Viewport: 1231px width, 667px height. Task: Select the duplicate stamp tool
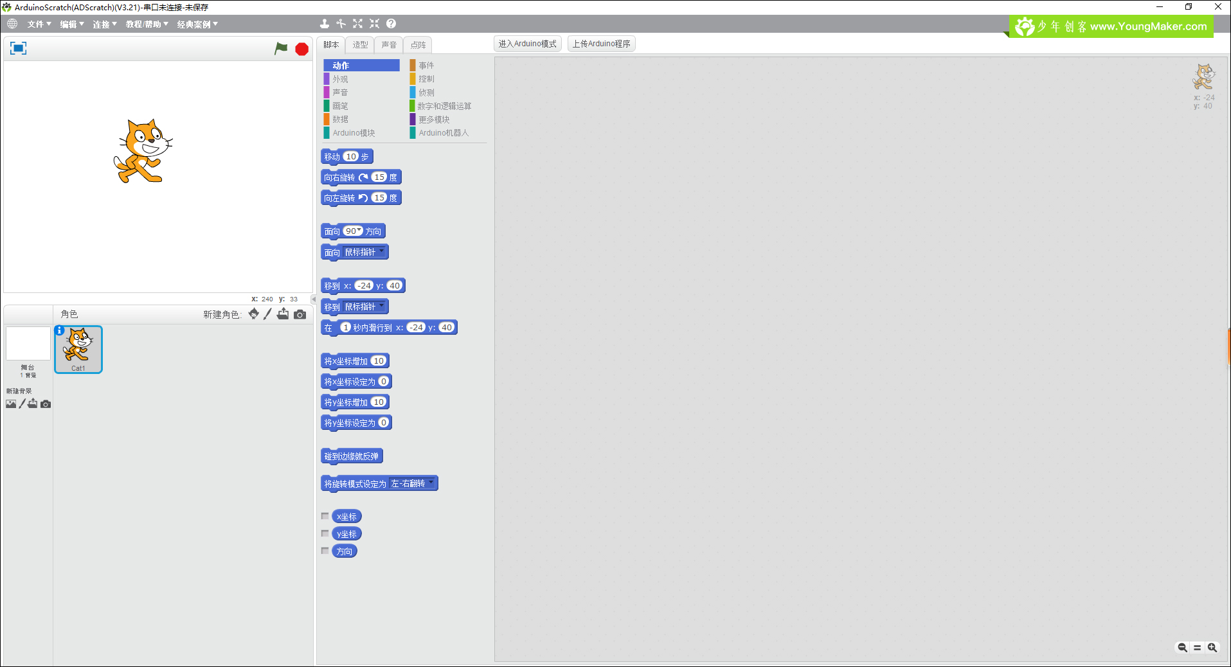(x=324, y=24)
